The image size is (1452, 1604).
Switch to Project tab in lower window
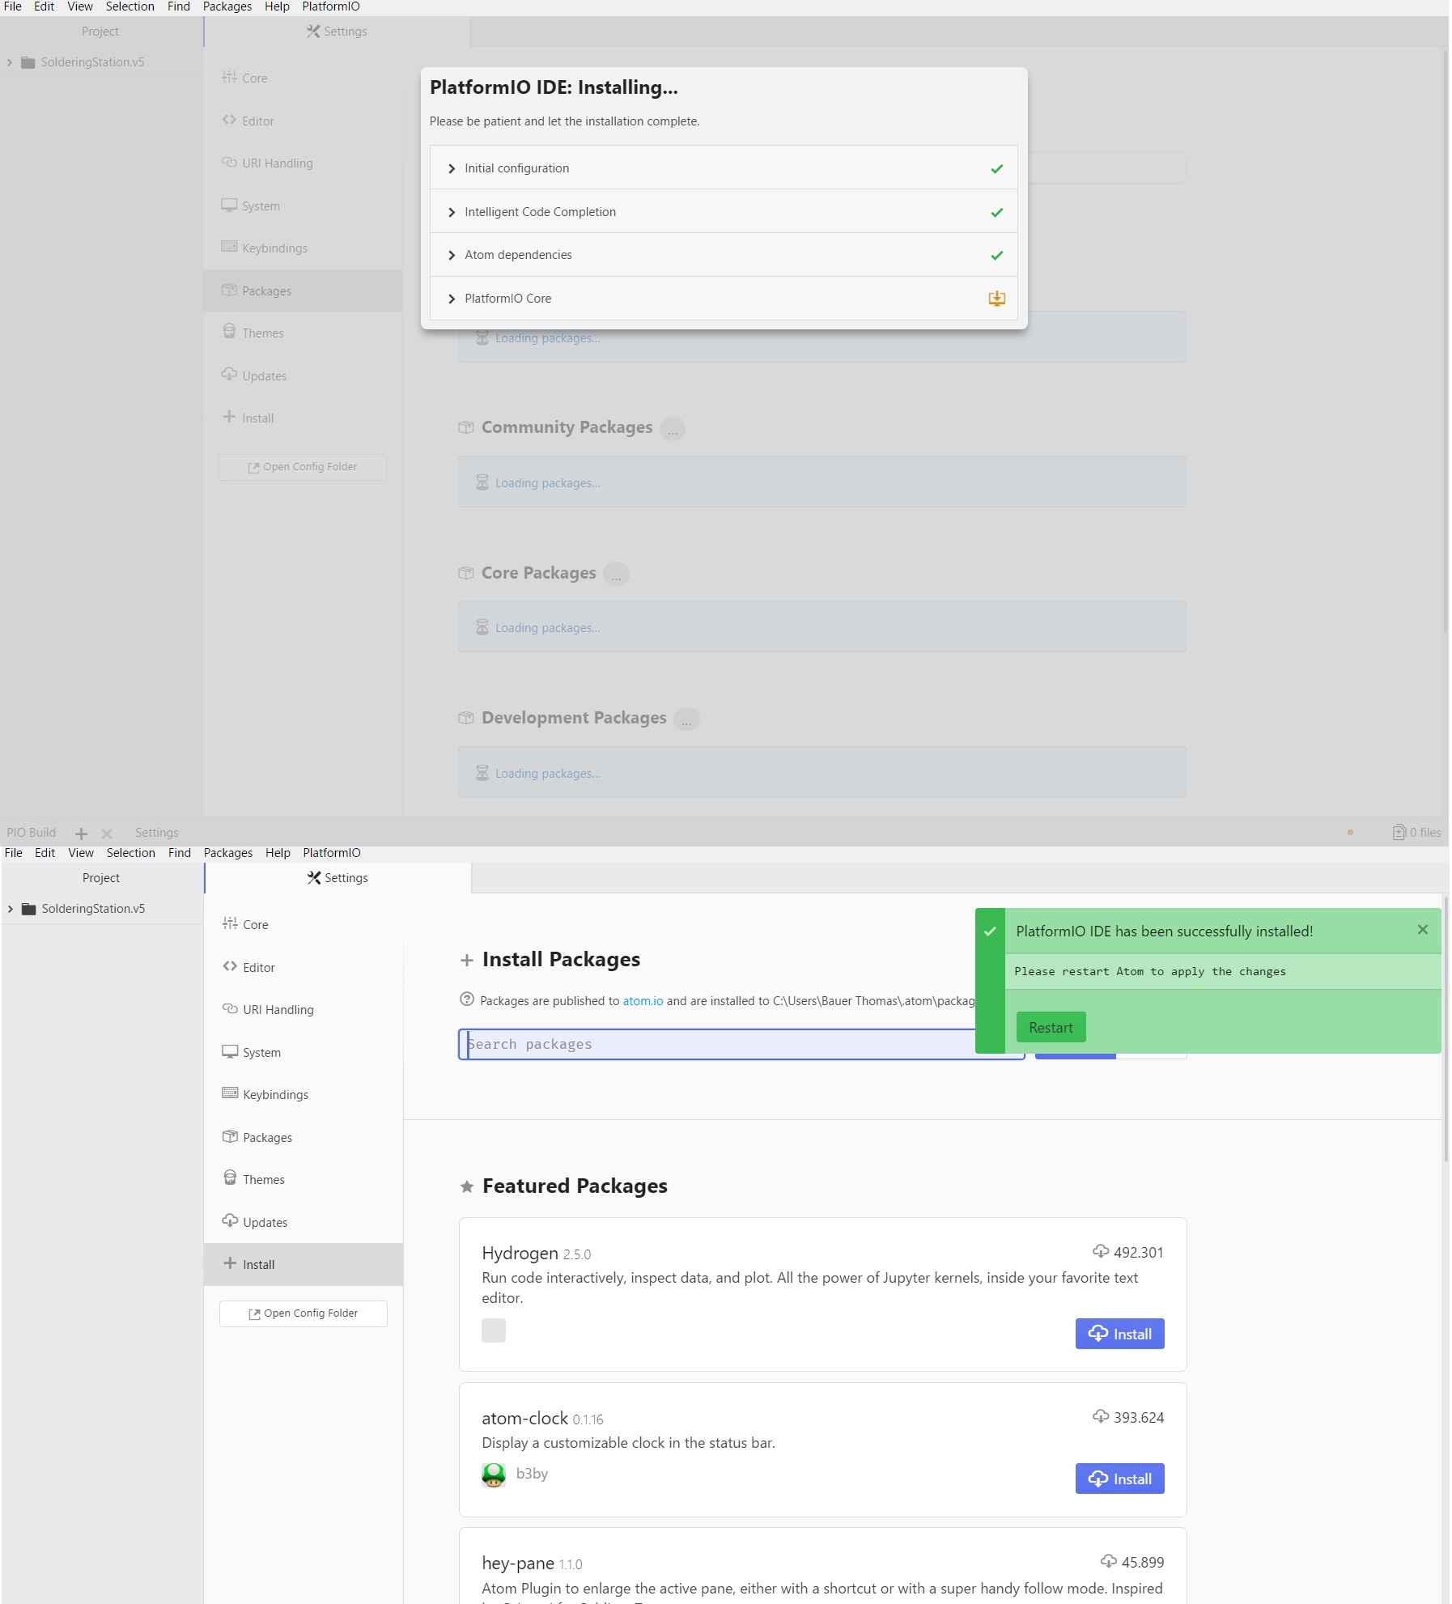[x=101, y=878]
